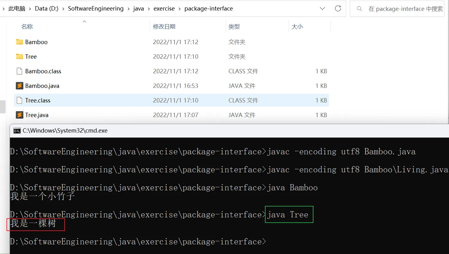Click Bamboo.class modified date cell

pyautogui.click(x=176, y=71)
